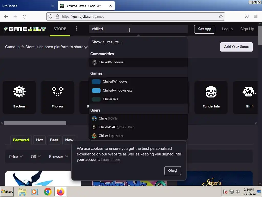Click the action center flag icon
Image resolution: width=262 pixels, height=197 pixels.
pyautogui.click(x=225, y=191)
